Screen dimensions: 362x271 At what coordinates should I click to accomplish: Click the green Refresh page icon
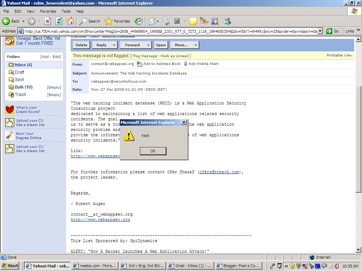[x=59, y=21]
